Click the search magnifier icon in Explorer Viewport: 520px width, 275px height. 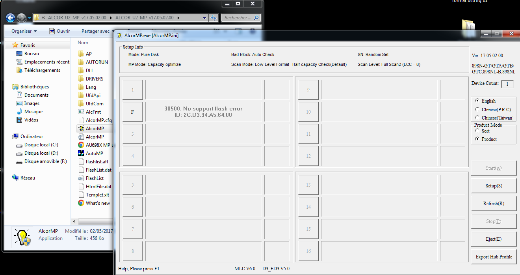click(256, 18)
